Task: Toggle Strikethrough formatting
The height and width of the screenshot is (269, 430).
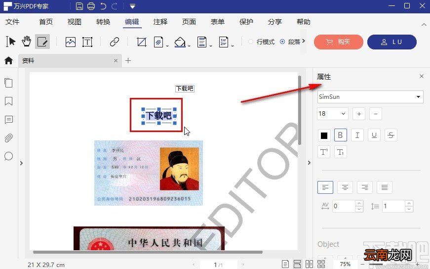Action: (391, 135)
